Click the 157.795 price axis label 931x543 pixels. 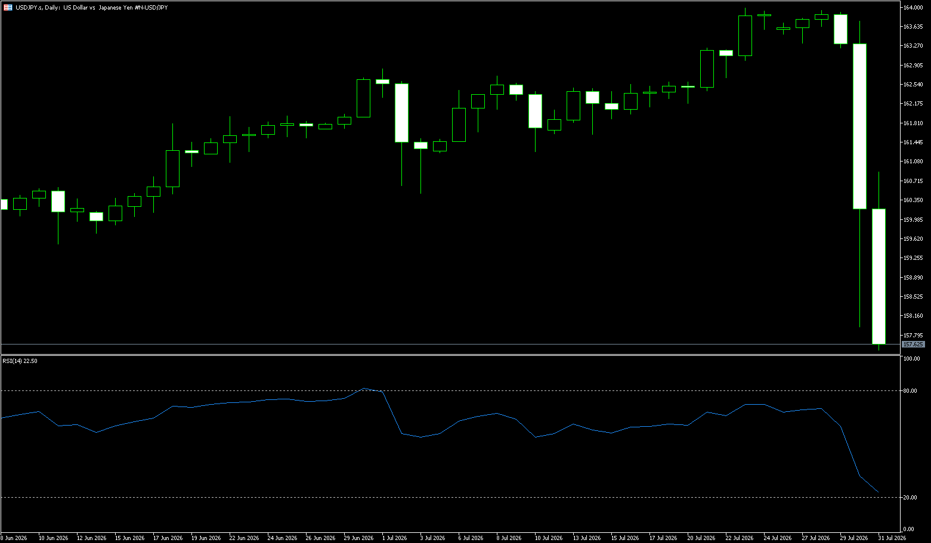(x=914, y=335)
